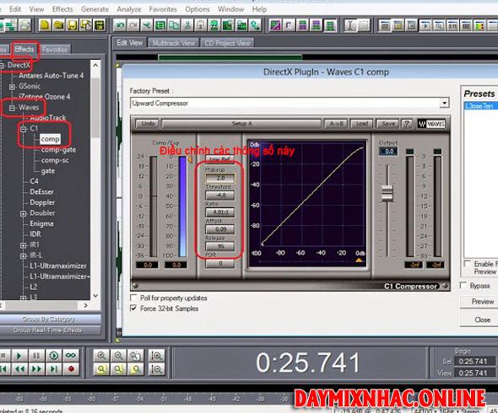Expand the IR-L tree node
The image size is (498, 413).
point(23,255)
